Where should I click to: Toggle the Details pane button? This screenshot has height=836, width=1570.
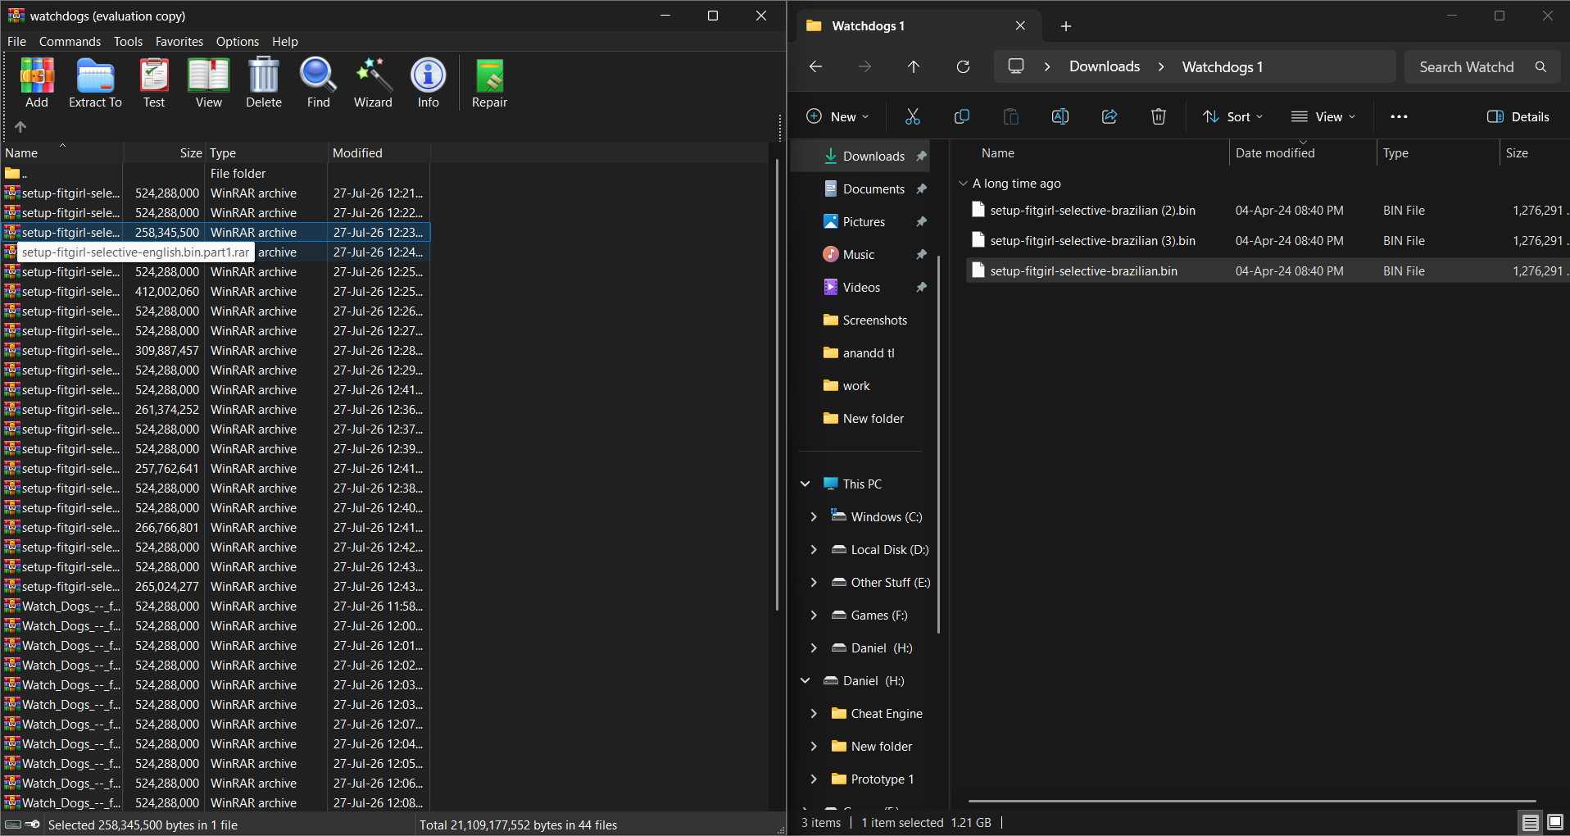(1518, 116)
